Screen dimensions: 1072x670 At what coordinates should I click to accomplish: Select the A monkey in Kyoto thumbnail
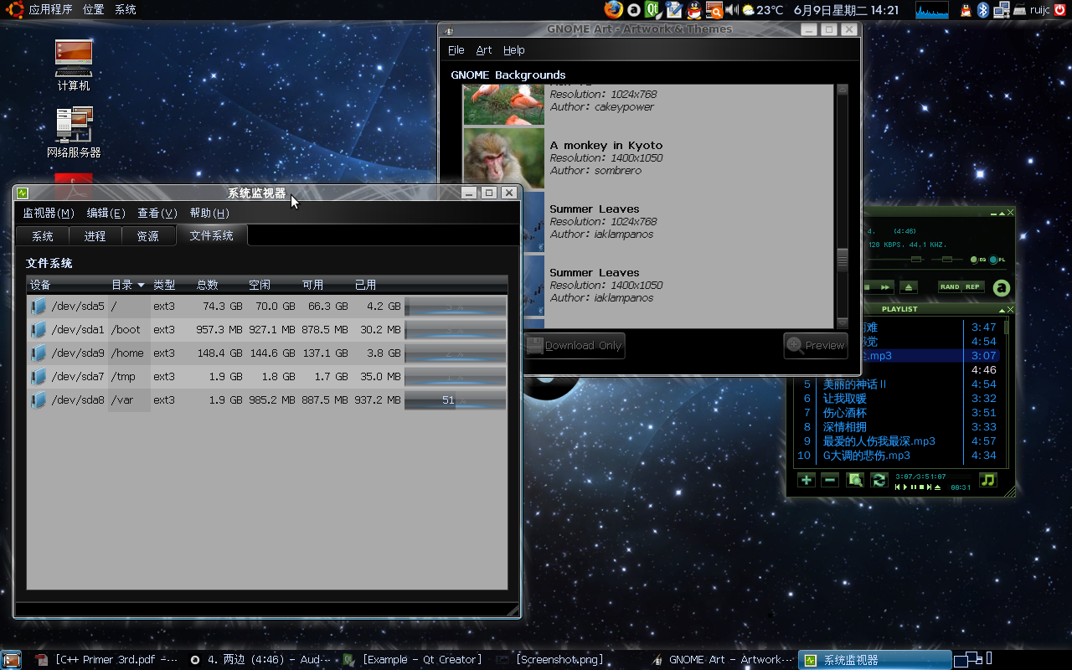503,158
